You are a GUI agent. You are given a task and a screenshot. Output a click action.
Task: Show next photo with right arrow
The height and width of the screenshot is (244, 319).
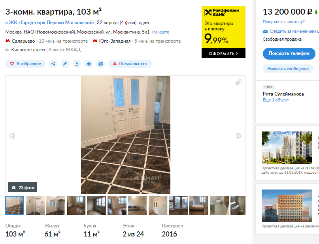pyautogui.click(x=239, y=136)
